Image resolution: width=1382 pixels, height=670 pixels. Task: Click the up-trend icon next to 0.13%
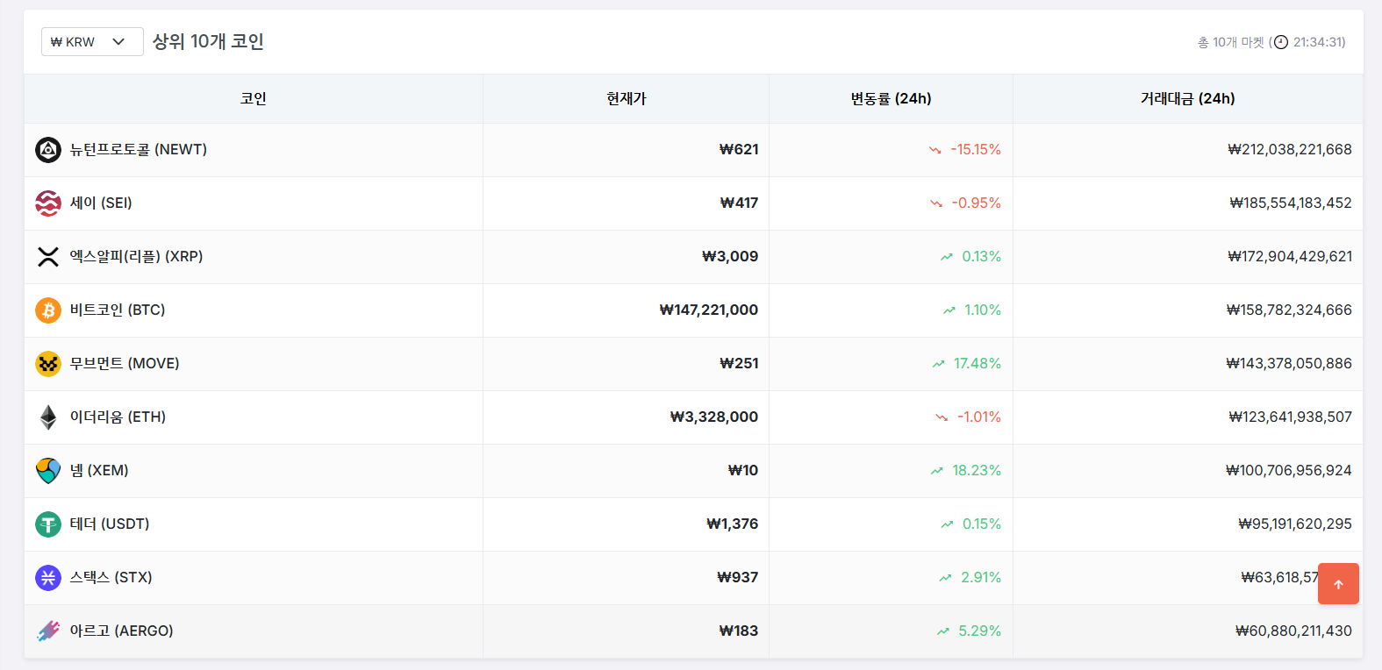coord(947,257)
